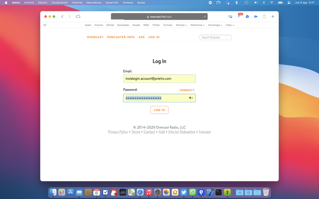Image resolution: width=319 pixels, height=199 pixels.
Task: Click the blue cube extension icon
Action: [x=248, y=17]
